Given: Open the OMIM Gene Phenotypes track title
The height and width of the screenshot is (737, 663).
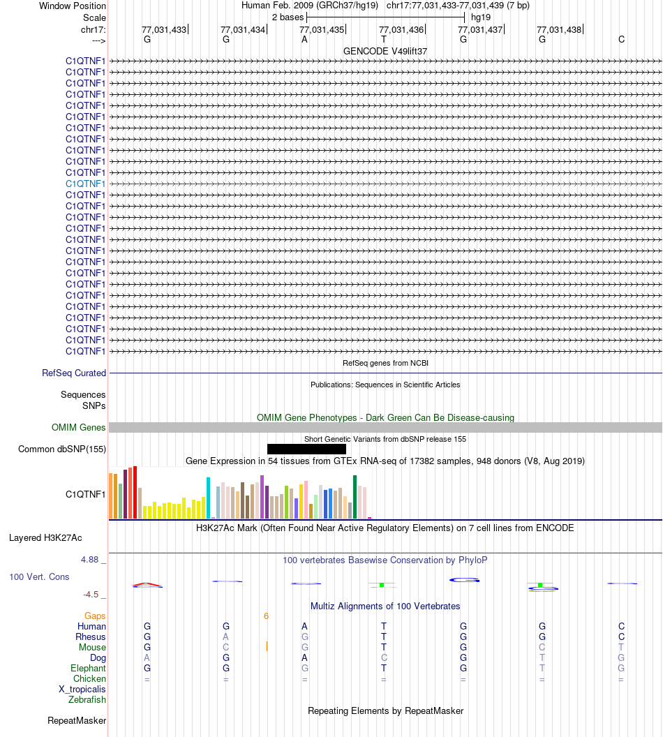Looking at the screenshot, I should pos(385,417).
